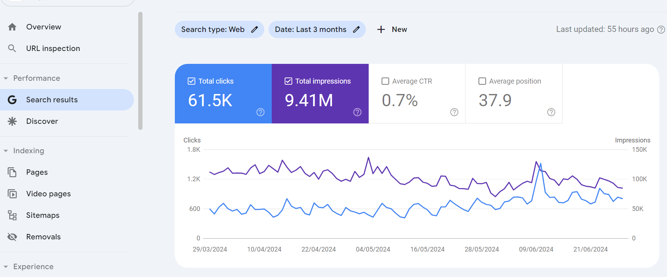
Task: Click the plus icon to add filter
Action: point(381,29)
